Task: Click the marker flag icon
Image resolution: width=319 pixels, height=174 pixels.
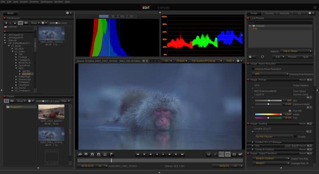Action: click(112, 154)
